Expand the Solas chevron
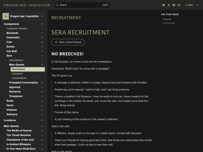203x152 pixels. coord(42,101)
